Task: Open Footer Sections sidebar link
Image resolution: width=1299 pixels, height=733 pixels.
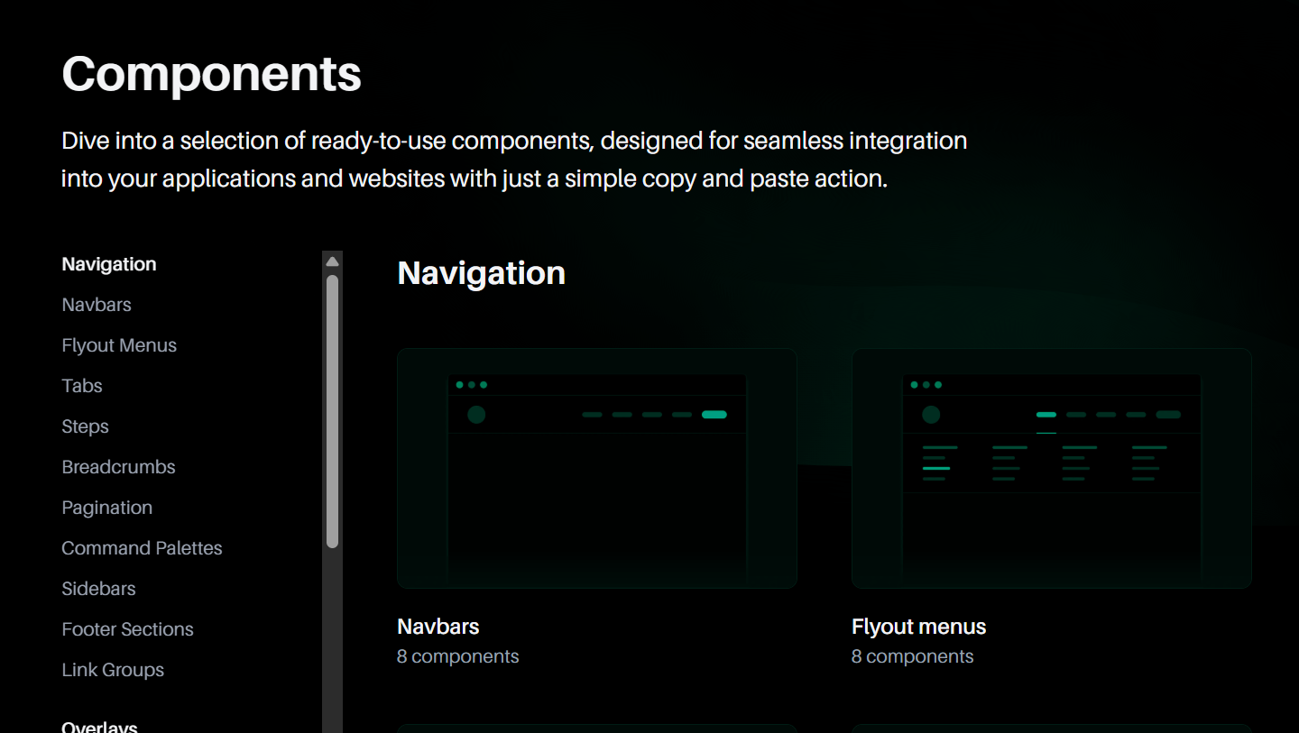Action: [x=127, y=629]
